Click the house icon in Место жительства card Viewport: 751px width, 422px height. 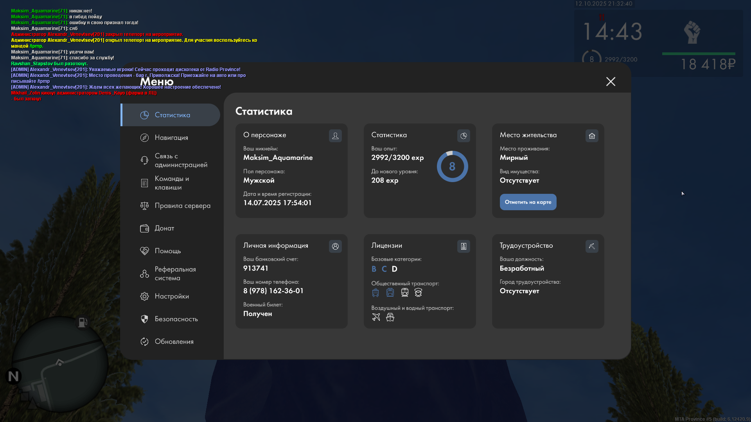[592, 136]
